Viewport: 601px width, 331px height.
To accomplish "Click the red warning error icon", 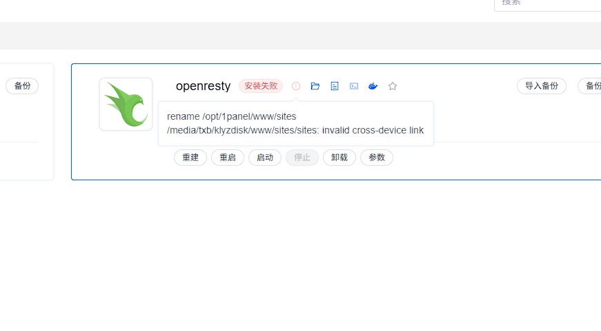I will coord(296,86).
